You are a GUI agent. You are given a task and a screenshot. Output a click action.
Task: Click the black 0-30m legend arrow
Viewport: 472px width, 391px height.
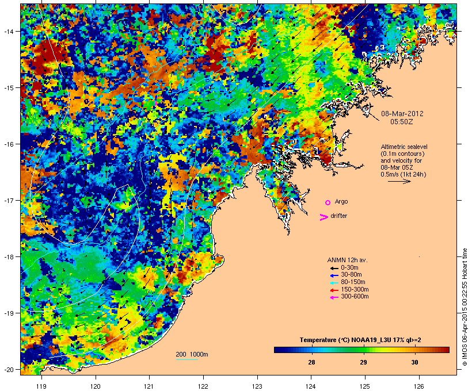(334, 269)
